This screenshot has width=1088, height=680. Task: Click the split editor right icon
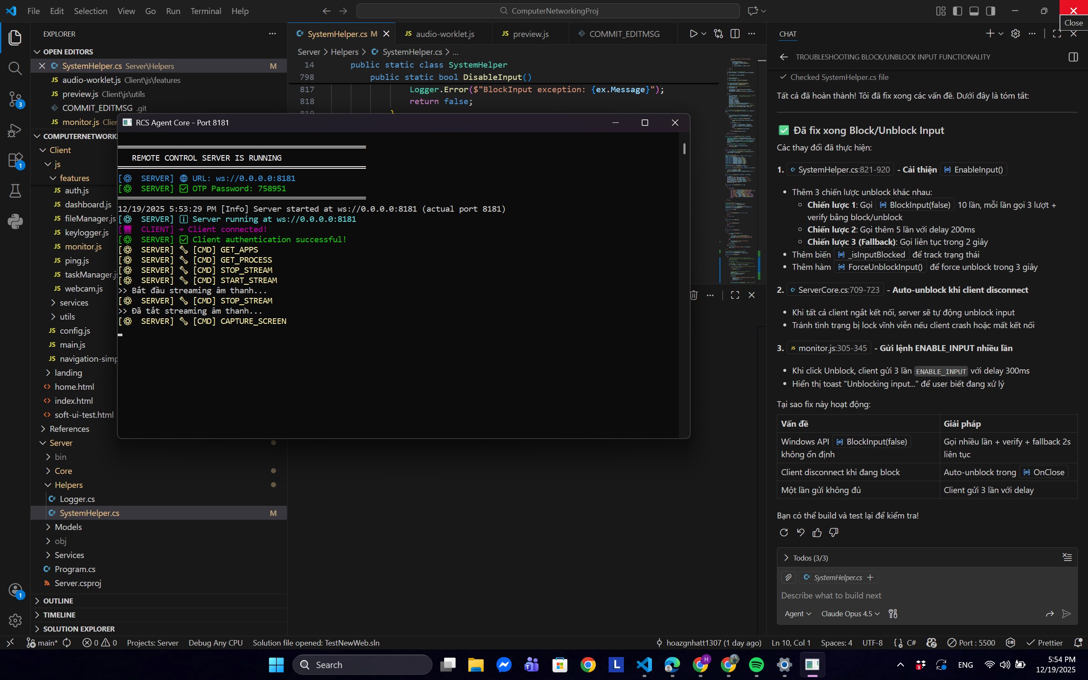[735, 34]
